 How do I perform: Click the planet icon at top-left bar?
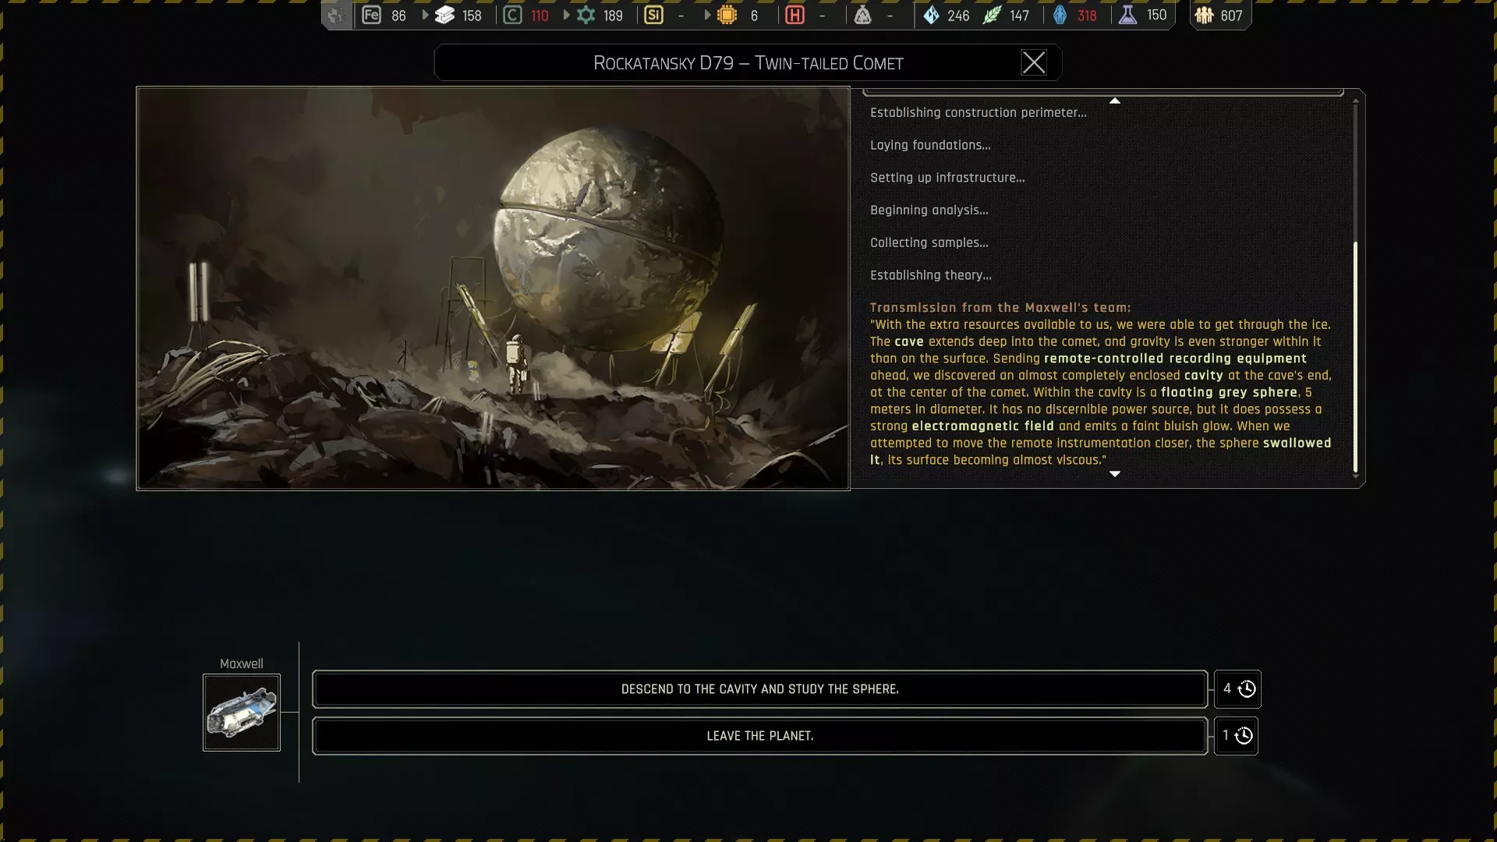pos(336,15)
